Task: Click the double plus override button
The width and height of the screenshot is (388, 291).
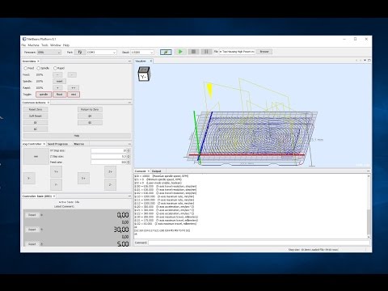Action: click(74, 88)
